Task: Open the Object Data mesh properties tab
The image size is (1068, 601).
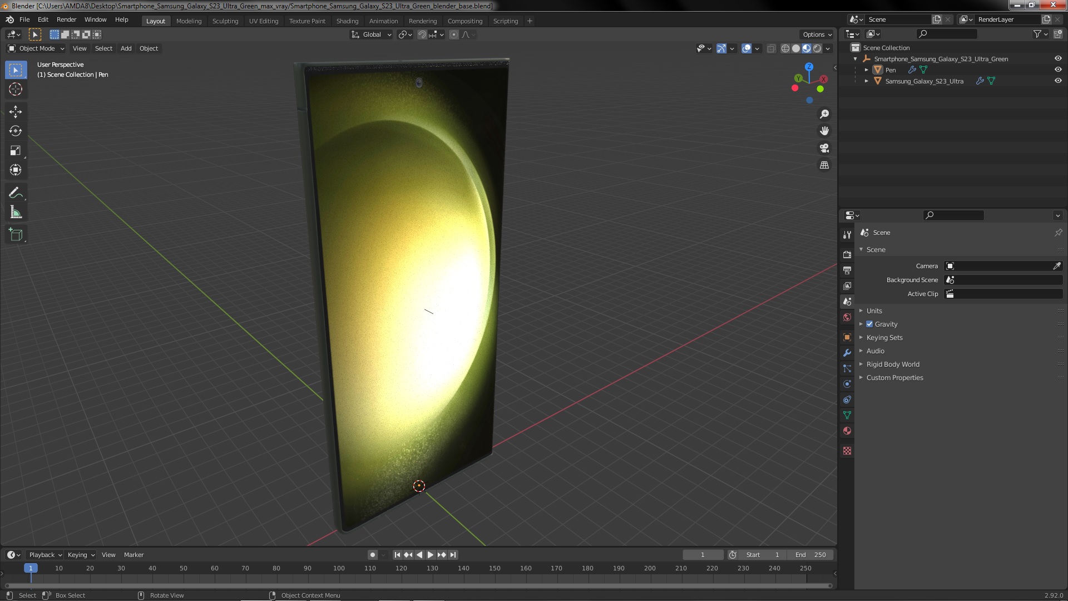Action: point(847,415)
